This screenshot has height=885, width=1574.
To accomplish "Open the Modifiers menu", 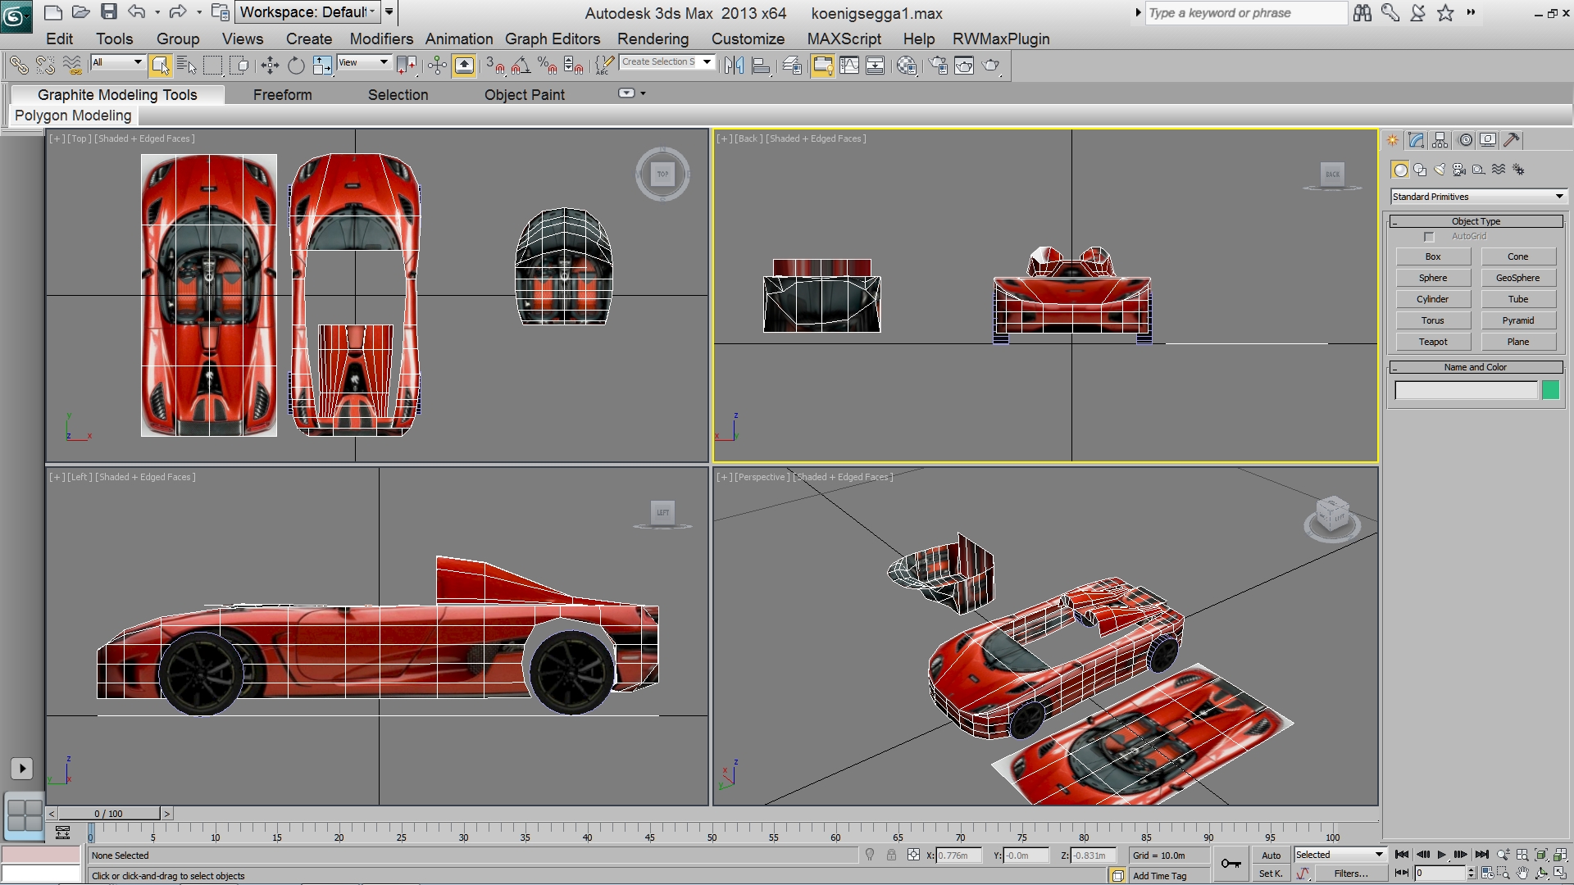I will tap(381, 39).
